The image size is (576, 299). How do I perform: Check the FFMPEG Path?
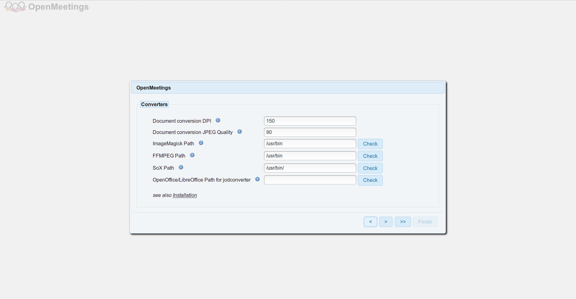coord(370,156)
